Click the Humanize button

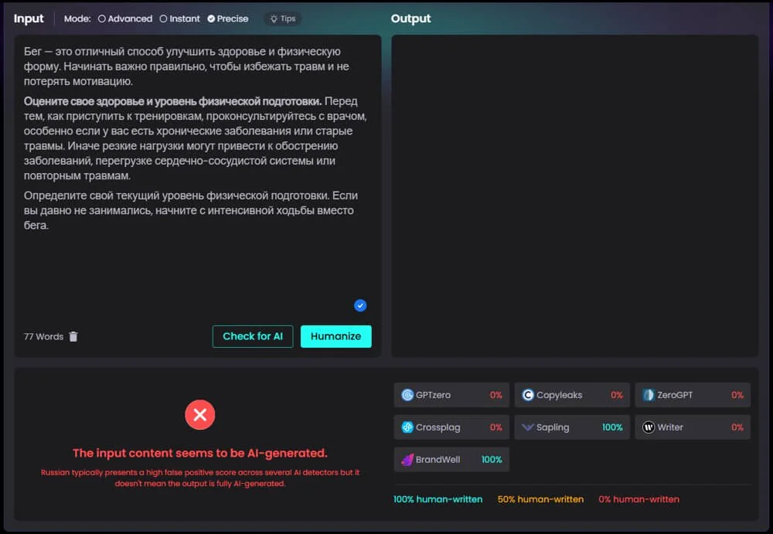click(x=335, y=336)
